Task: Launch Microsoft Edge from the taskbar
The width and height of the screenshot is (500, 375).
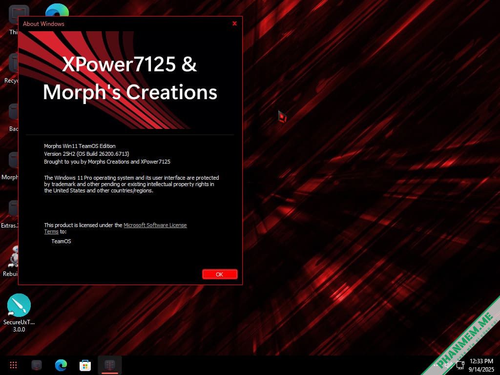Action: tap(61, 365)
